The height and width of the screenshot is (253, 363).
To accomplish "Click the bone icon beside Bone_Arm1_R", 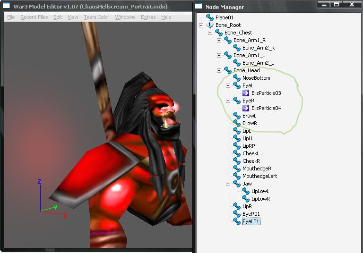I will (x=228, y=40).
